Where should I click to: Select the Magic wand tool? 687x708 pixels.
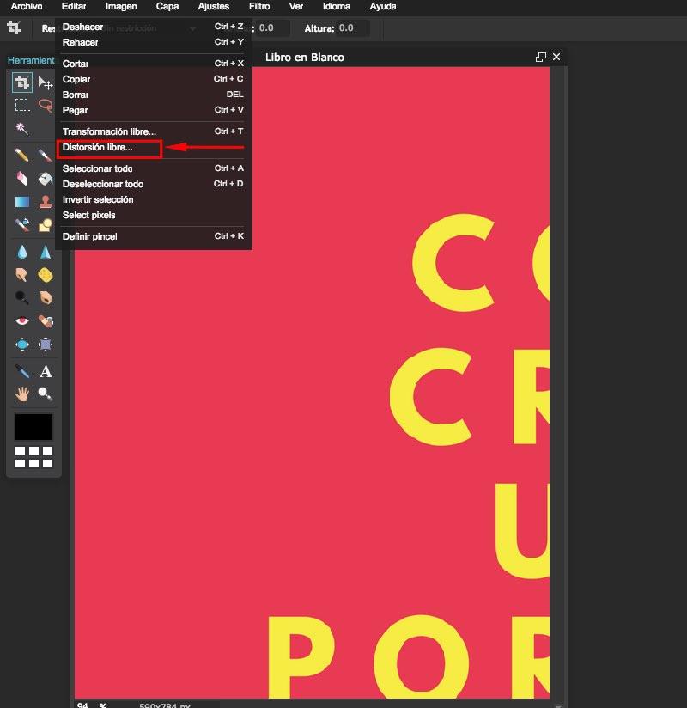click(23, 129)
